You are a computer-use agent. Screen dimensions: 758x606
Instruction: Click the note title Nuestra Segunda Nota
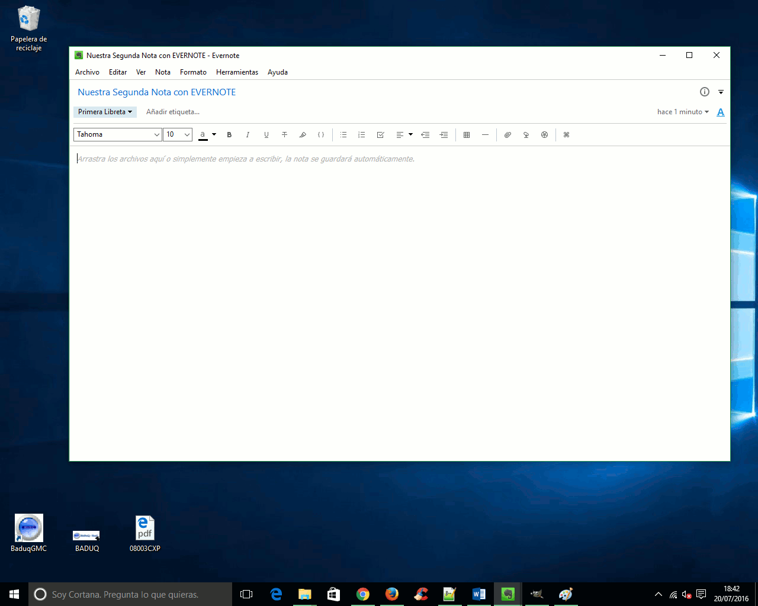[157, 92]
